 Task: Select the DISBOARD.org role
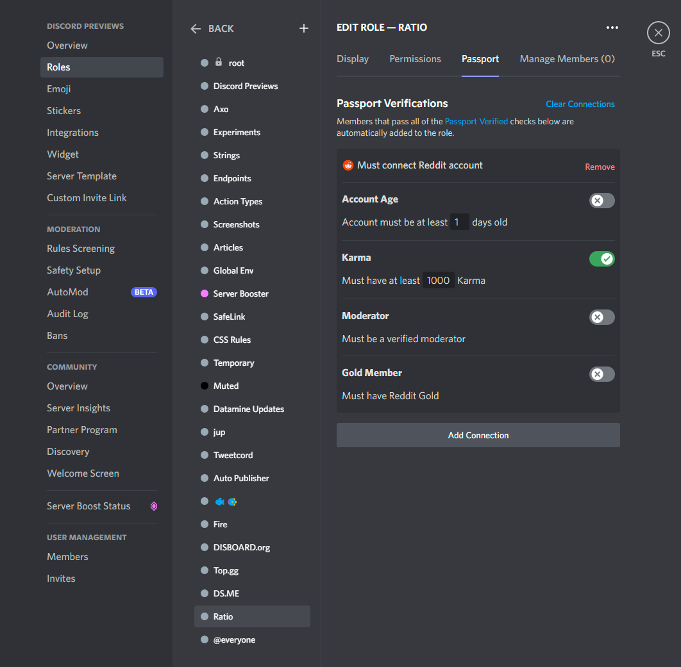(x=252, y=547)
